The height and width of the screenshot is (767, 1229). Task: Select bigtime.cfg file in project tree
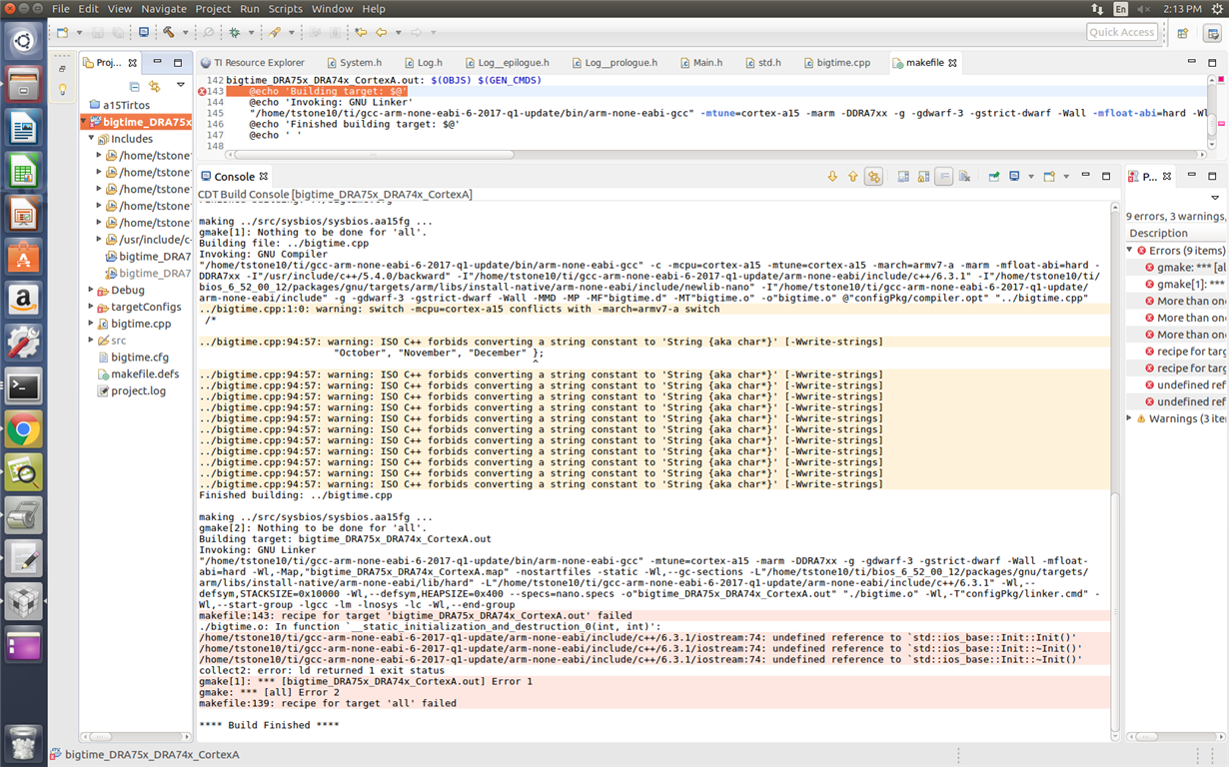point(139,357)
